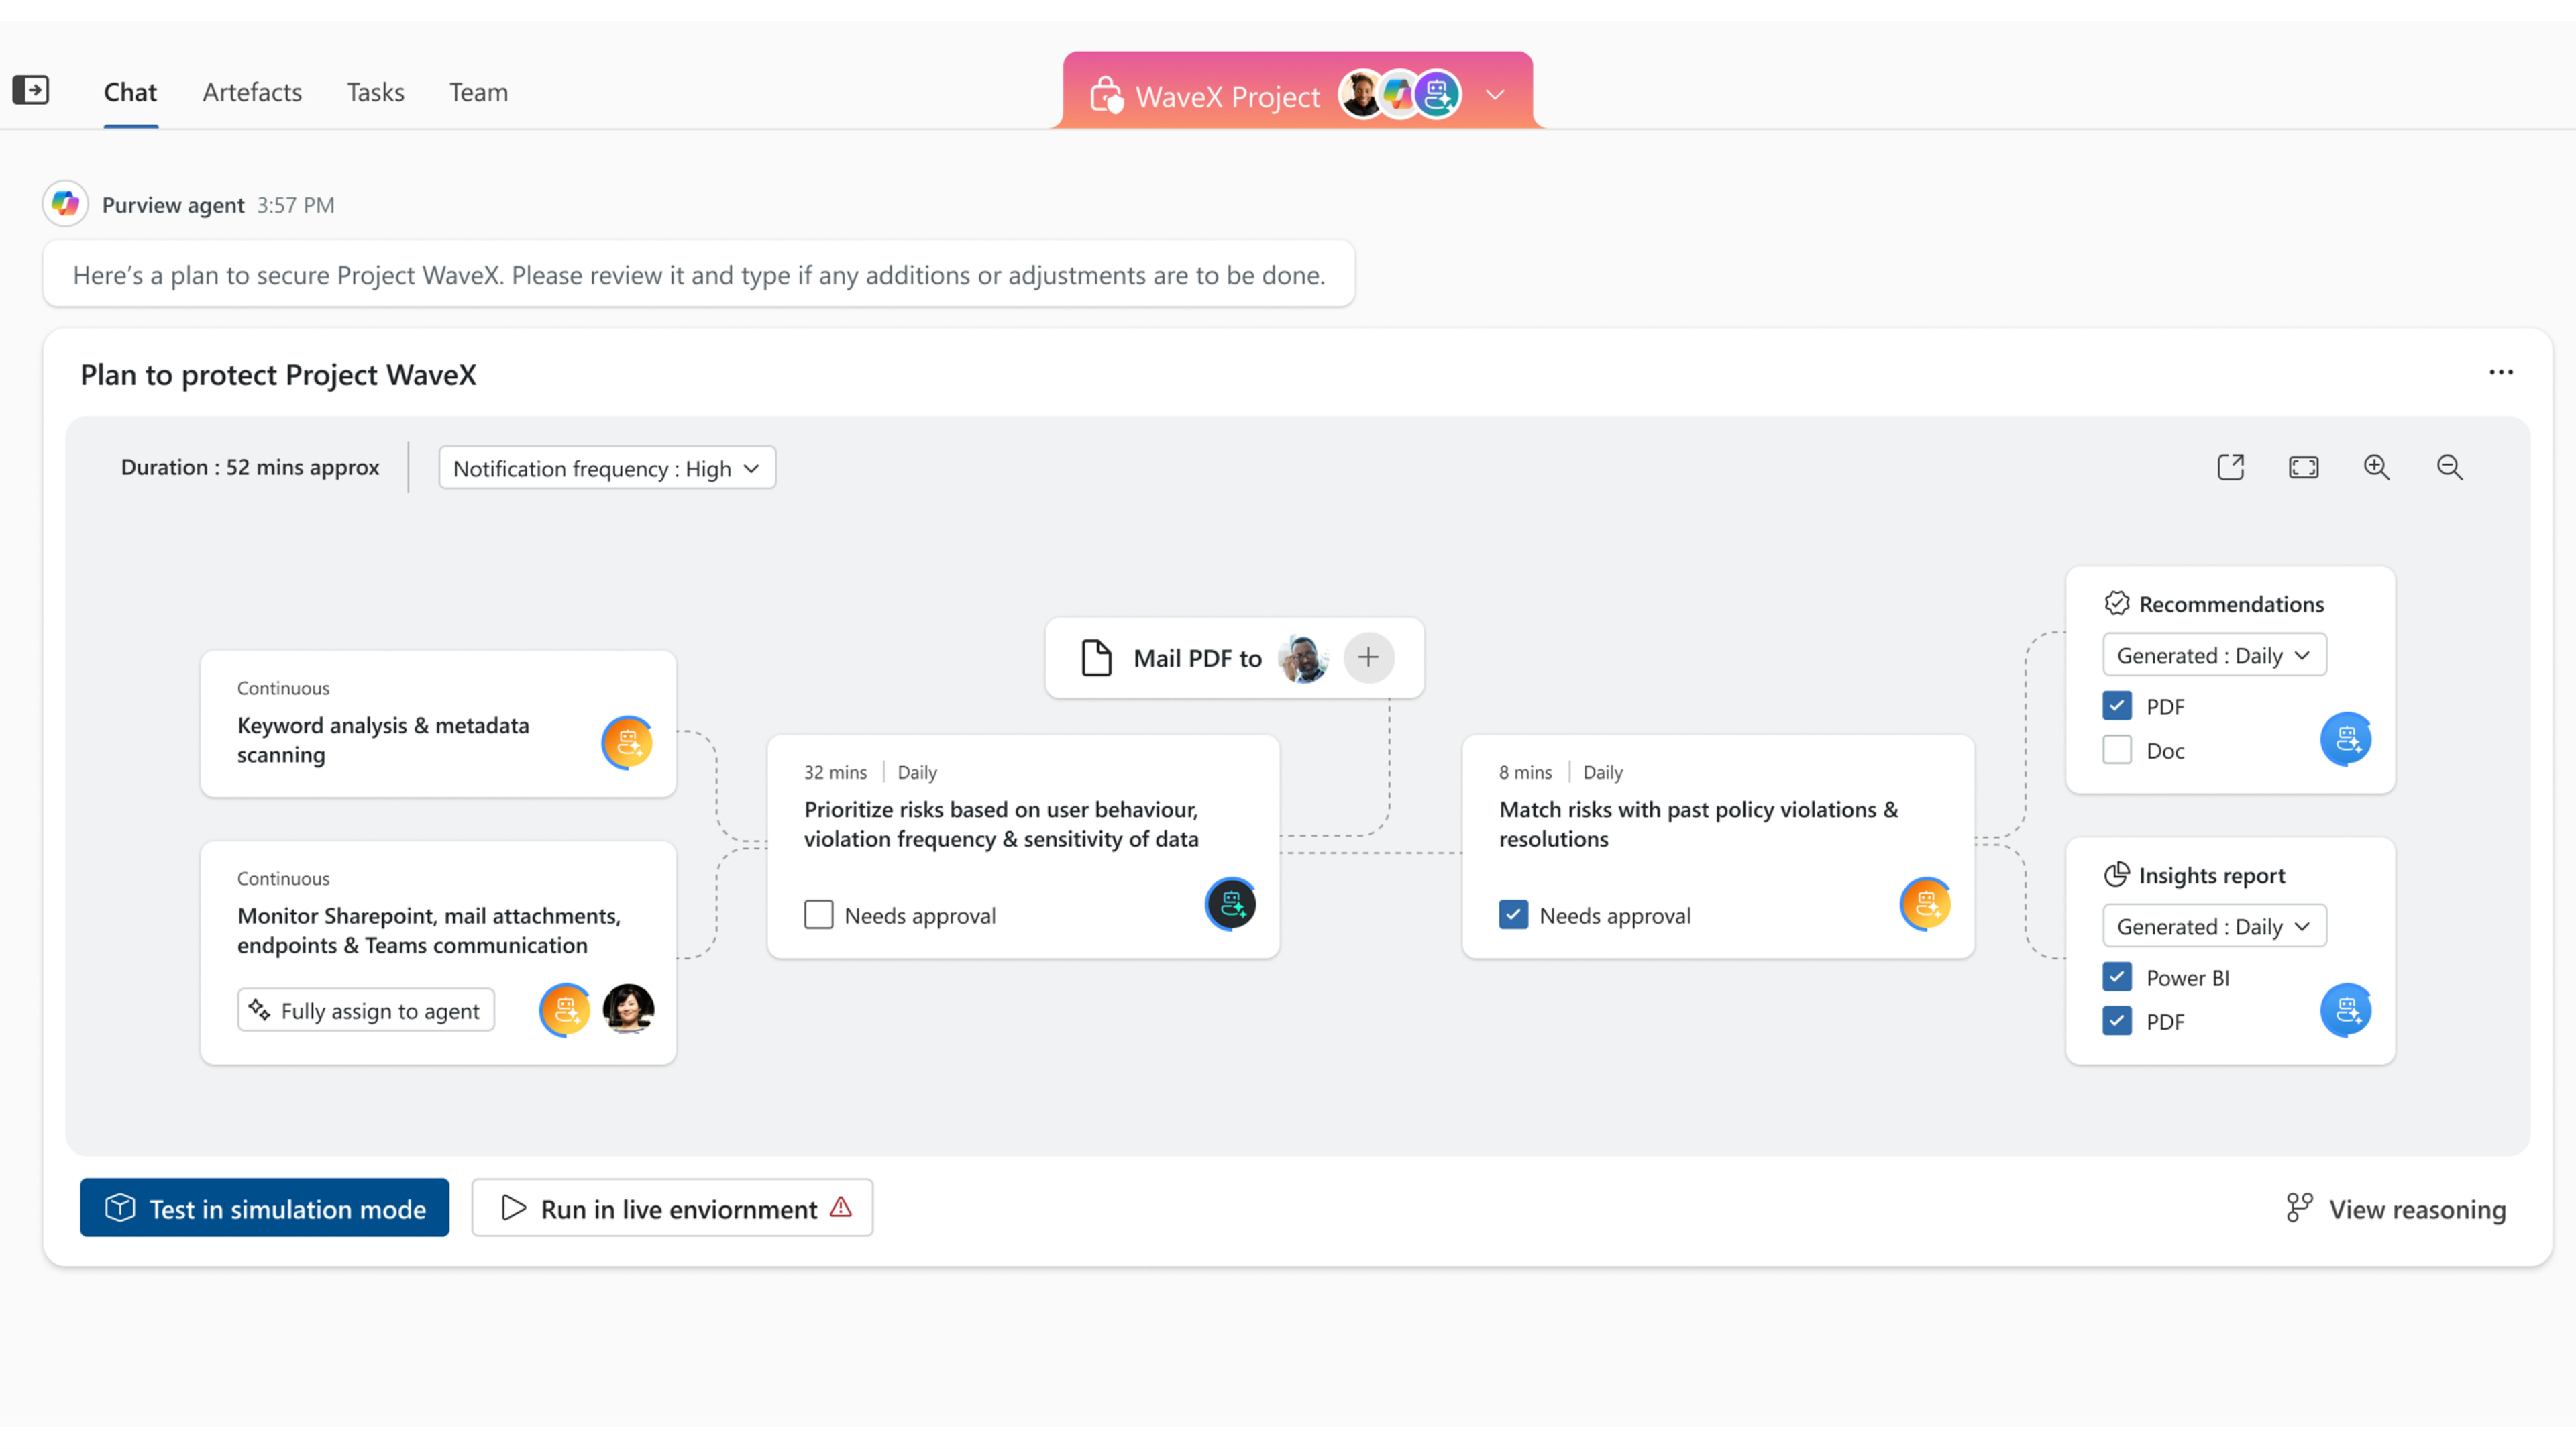Viewport: 2576px width, 1449px height.
Task: Uncheck PDF under Insights report
Action: 2117,1021
